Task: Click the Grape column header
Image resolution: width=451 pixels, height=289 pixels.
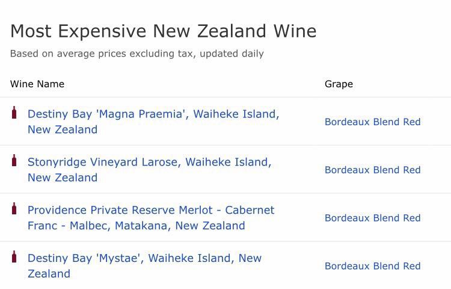Action: [339, 84]
